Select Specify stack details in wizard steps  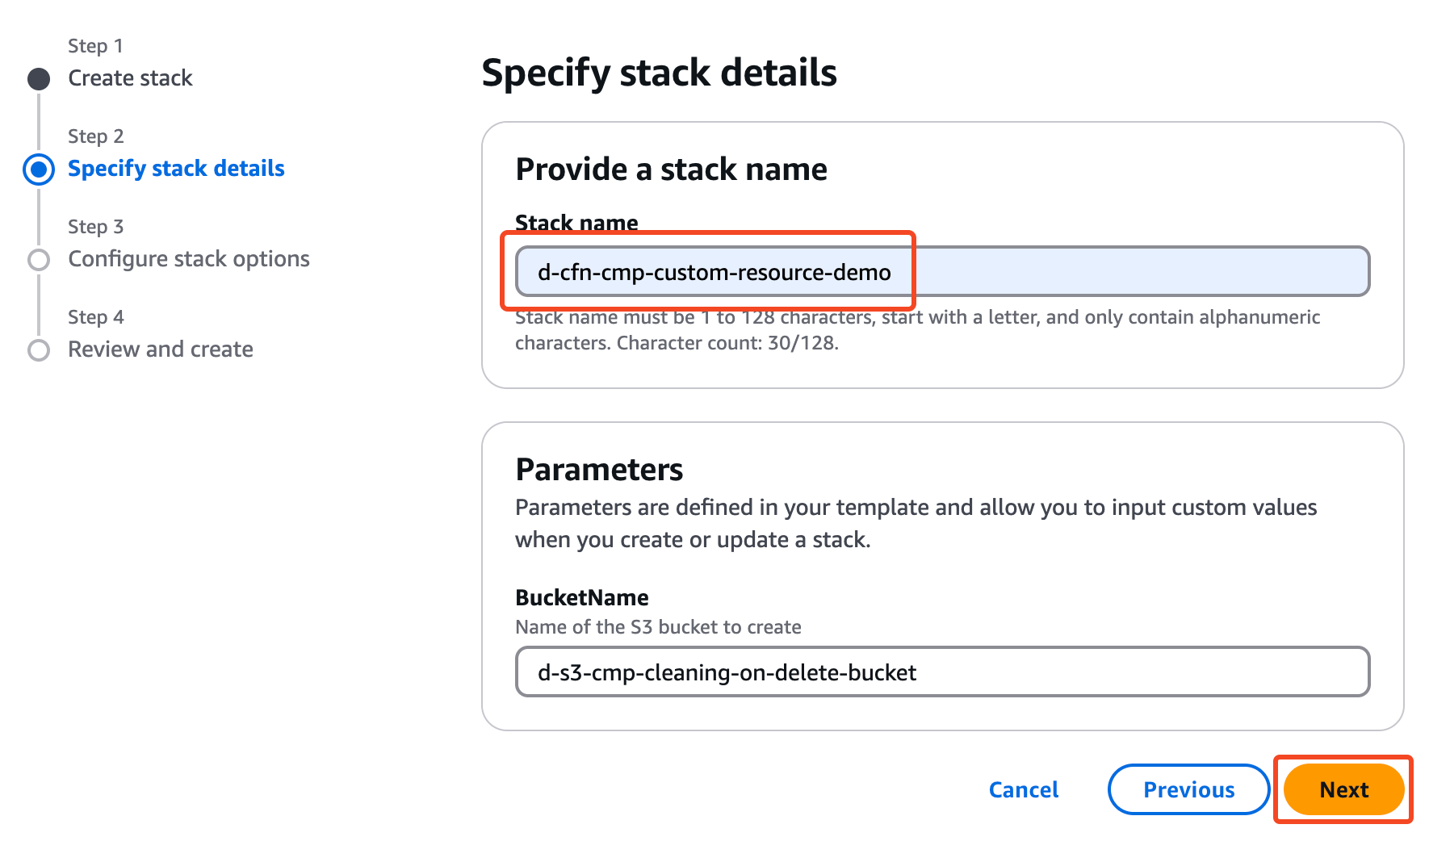pos(176,169)
